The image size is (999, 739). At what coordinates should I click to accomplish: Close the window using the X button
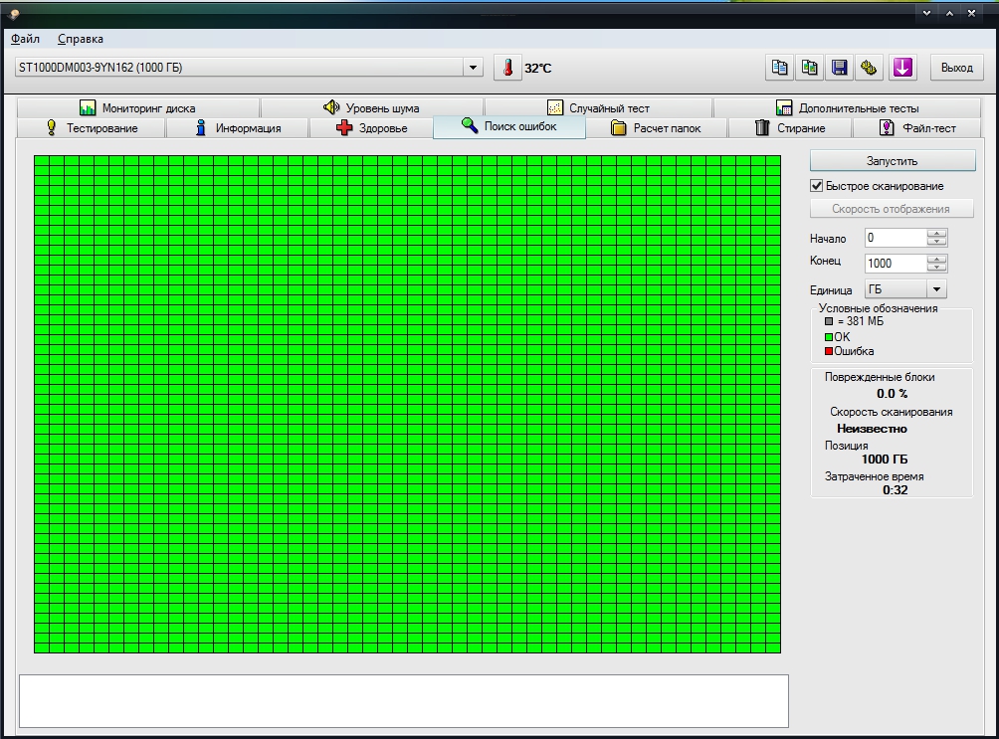coord(971,13)
